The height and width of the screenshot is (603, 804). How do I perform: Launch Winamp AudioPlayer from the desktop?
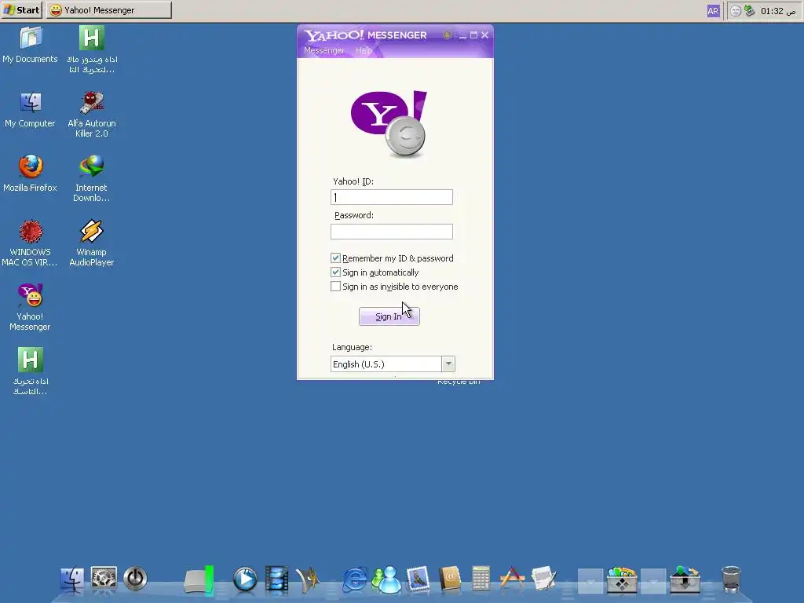(x=92, y=243)
